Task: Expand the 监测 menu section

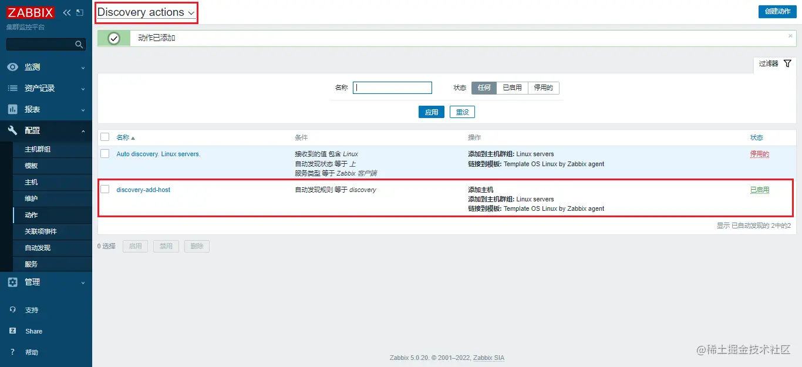Action: pos(46,67)
